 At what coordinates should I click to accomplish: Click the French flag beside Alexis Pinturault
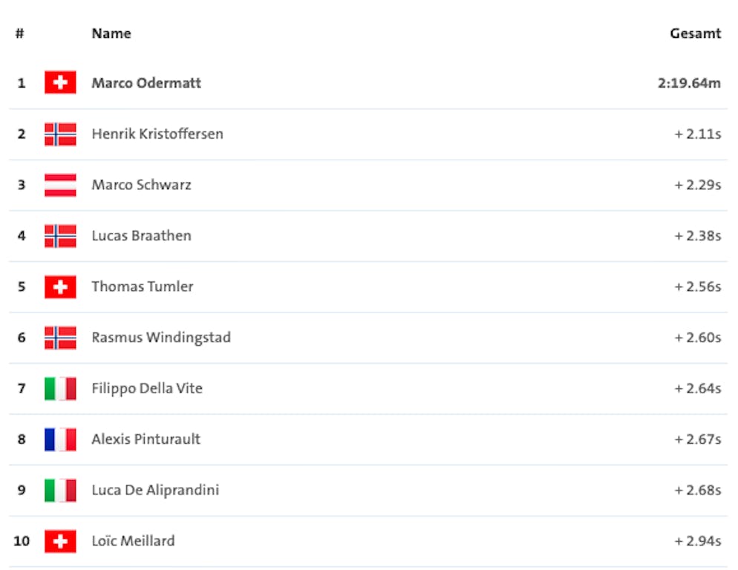tap(60, 439)
